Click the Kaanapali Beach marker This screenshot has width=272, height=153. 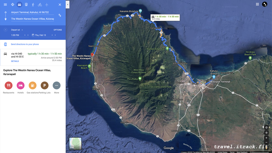pyautogui.click(x=89, y=66)
